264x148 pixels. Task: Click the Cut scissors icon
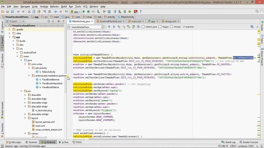pos(29,12)
